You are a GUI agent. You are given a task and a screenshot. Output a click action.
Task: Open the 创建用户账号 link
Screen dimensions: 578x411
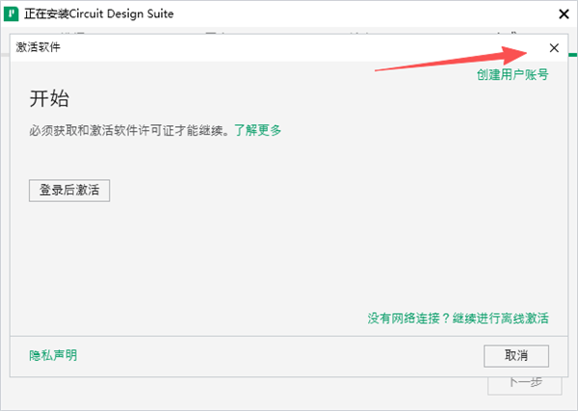(x=512, y=74)
